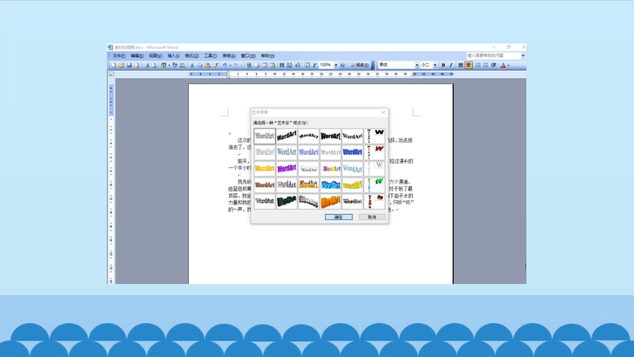634x357 pixels.
Task: Open the 插入 menu
Action: coord(173,56)
